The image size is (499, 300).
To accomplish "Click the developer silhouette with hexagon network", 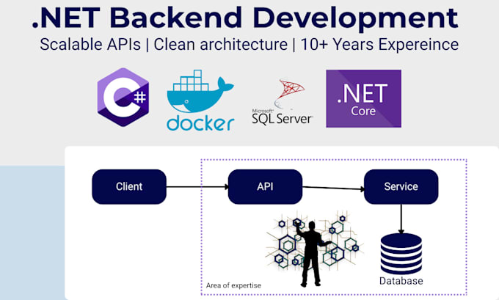I will (x=313, y=249).
